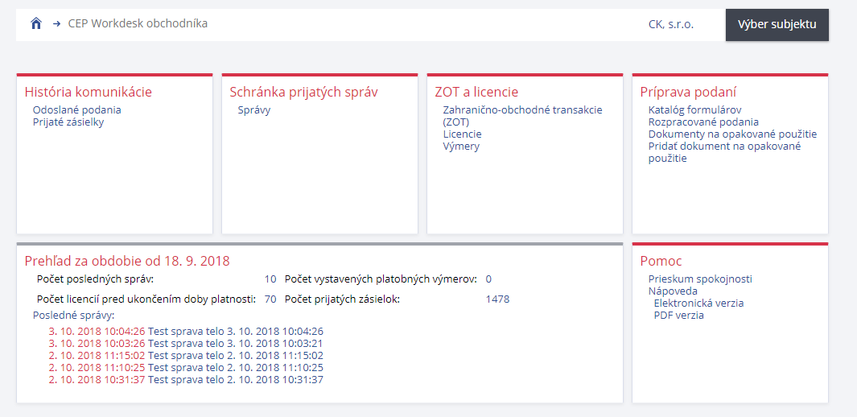The height and width of the screenshot is (417, 857).
Task: Open the Posledné správy link
Action: click(x=73, y=315)
